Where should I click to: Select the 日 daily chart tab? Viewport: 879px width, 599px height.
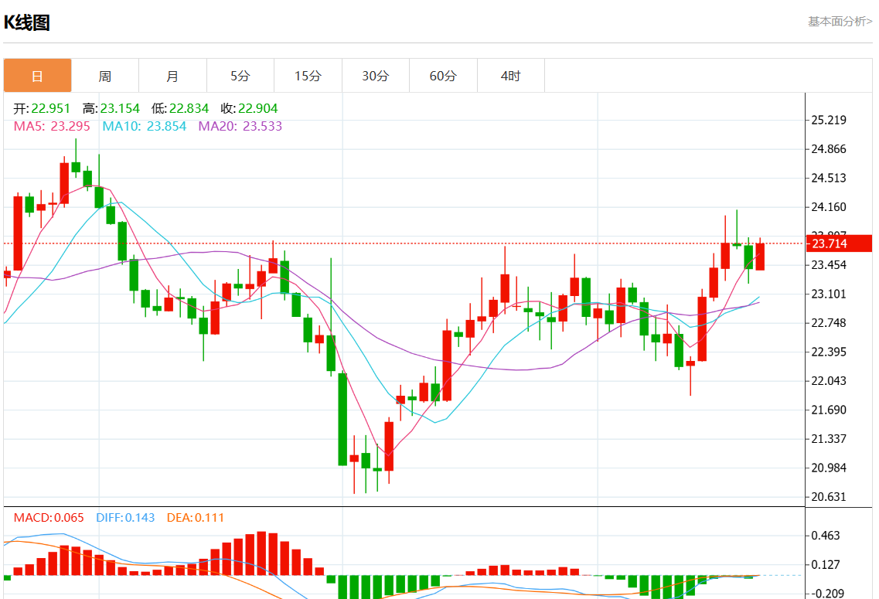click(38, 76)
